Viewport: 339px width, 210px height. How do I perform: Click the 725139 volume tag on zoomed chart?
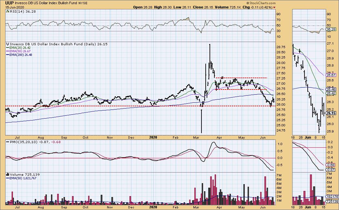click(x=332, y=201)
